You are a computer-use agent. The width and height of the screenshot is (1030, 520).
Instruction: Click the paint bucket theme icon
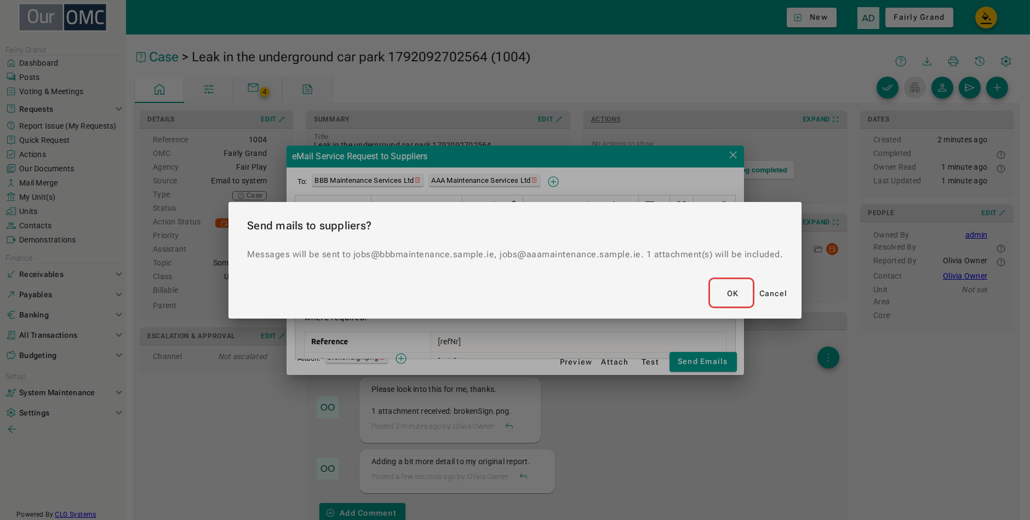(986, 18)
